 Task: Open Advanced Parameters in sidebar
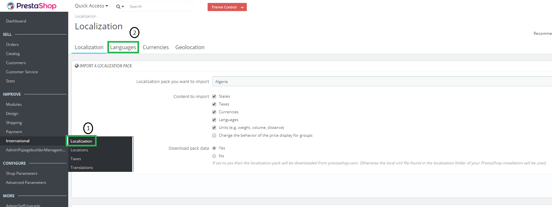point(26,183)
